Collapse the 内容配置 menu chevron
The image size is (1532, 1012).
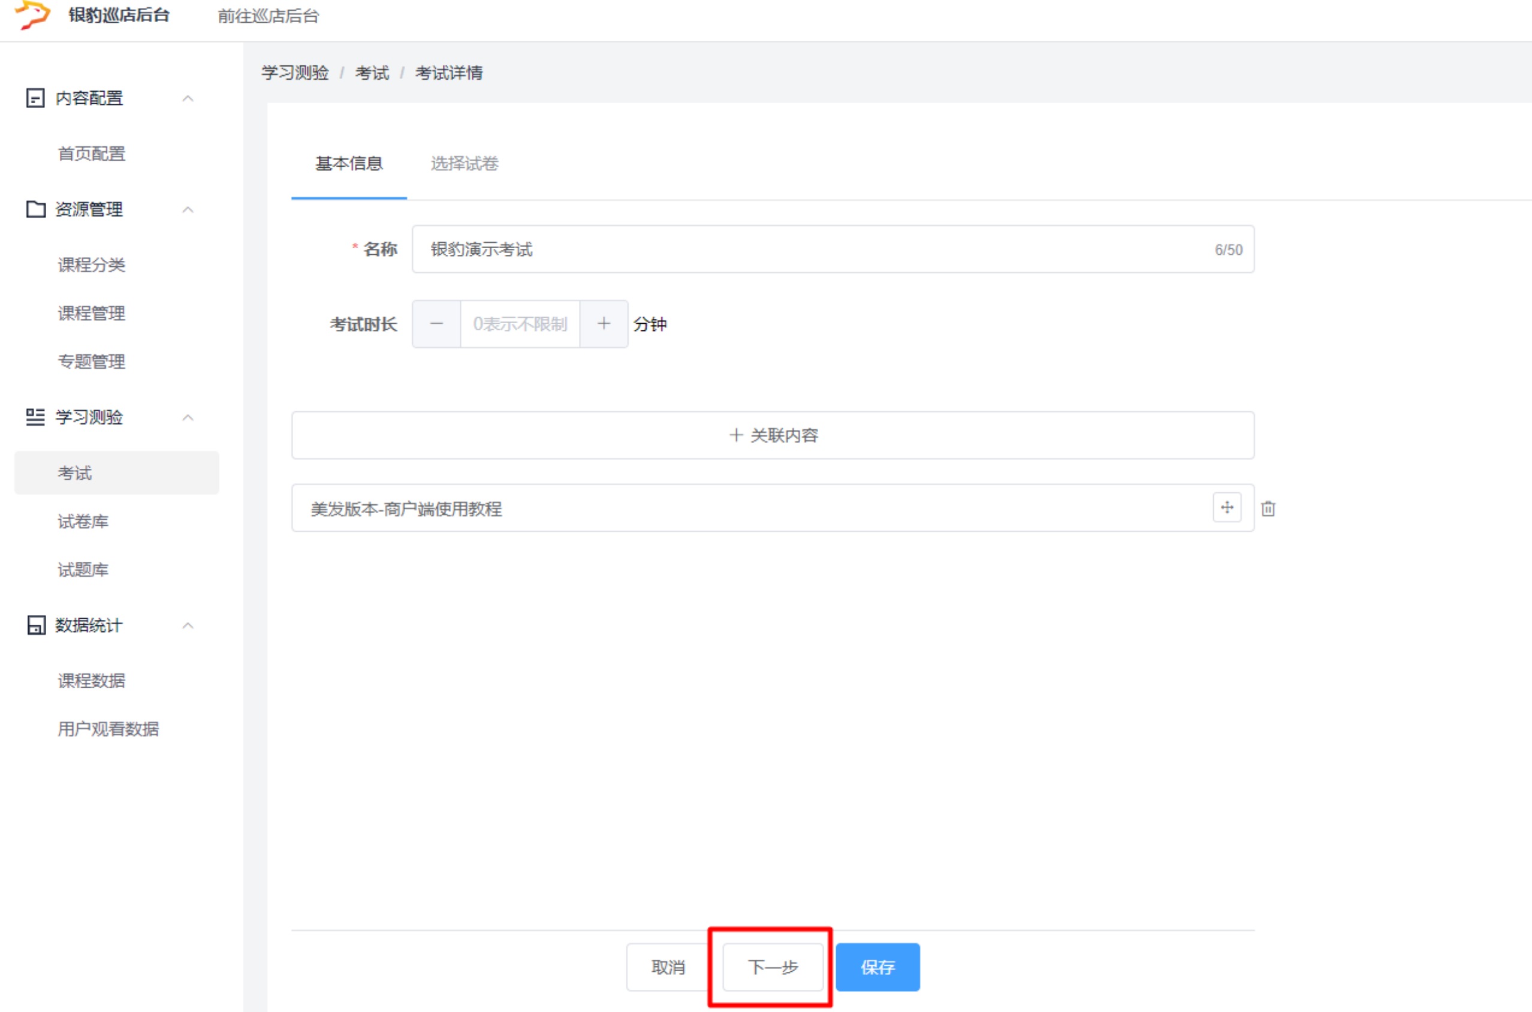188,98
